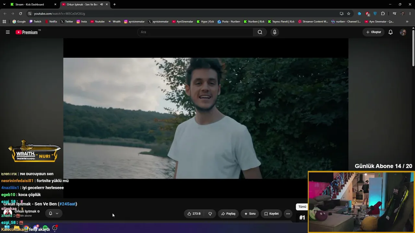Open Posta - Nuriben bookmark
This screenshot has width=415, height=233.
click(229, 22)
